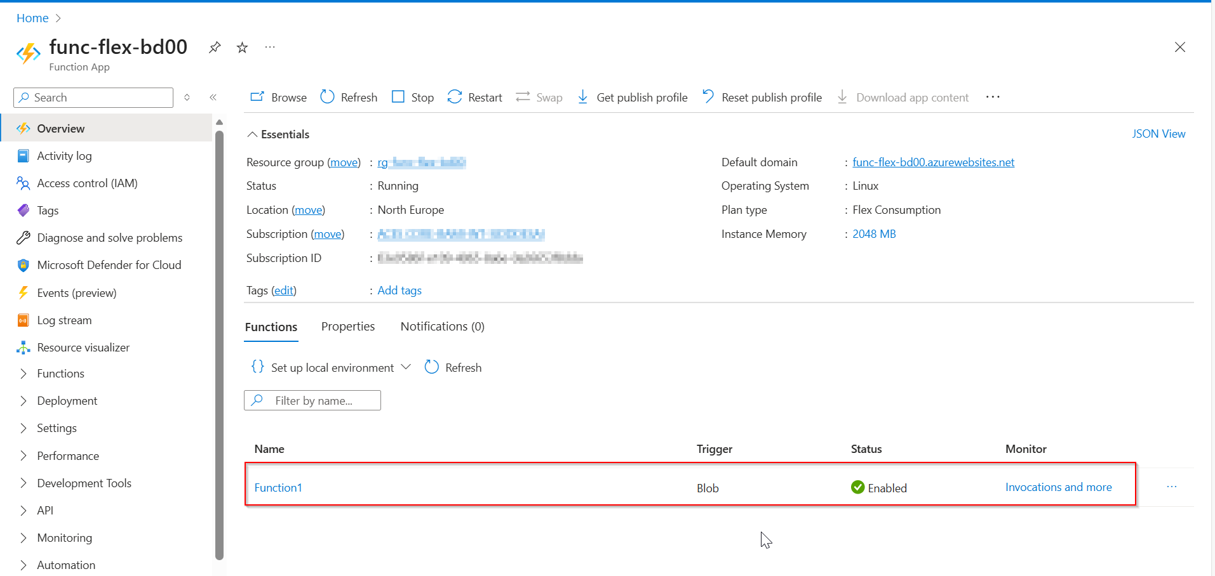
Task: Open the subscription name link
Action: pyautogui.click(x=461, y=234)
